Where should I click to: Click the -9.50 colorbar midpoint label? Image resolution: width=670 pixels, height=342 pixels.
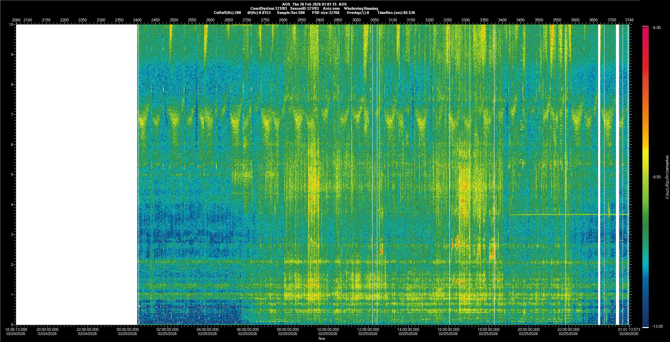pos(656,177)
